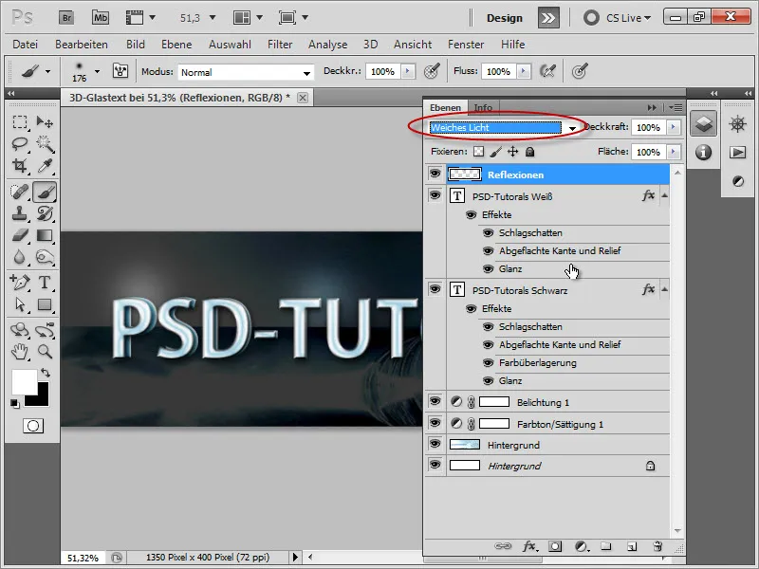This screenshot has width=759, height=569.
Task: Select the Eraser tool
Action: [x=20, y=235]
